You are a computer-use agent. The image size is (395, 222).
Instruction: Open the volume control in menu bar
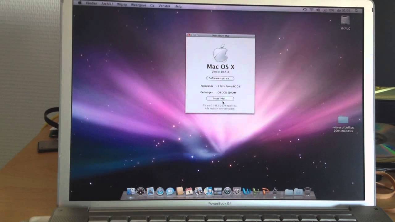[x=318, y=10]
